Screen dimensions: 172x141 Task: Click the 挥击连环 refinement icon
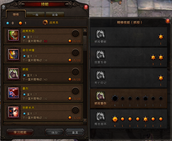(x=100, y=116)
